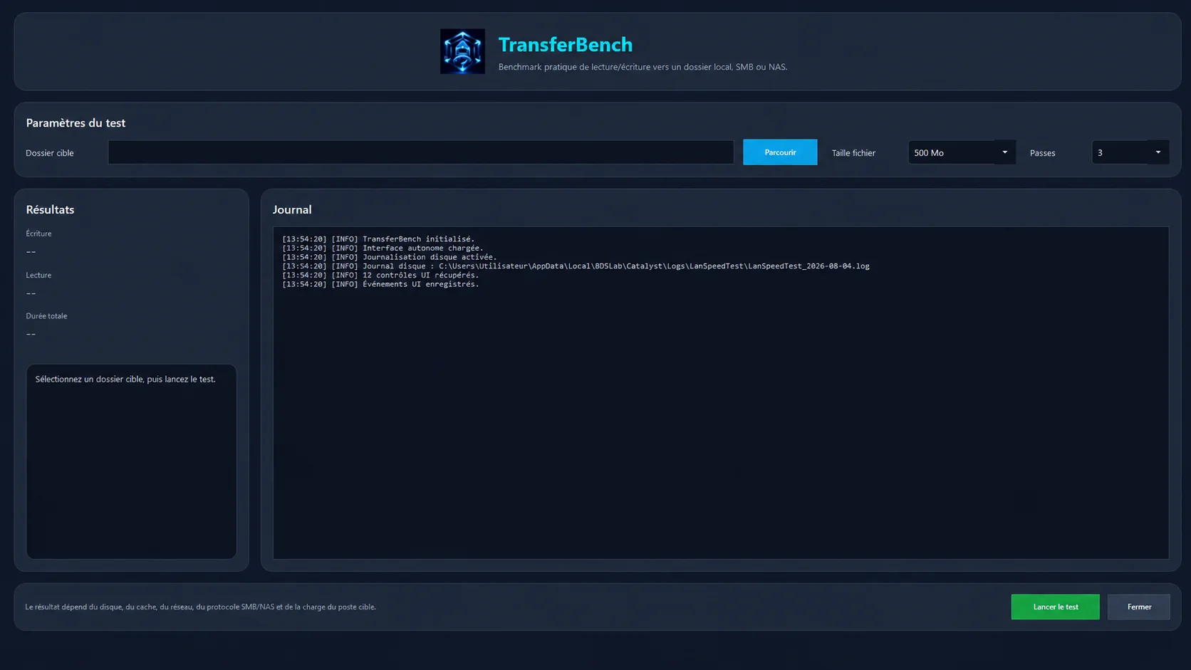Click the 'Journal disque' log file path line

(576, 266)
